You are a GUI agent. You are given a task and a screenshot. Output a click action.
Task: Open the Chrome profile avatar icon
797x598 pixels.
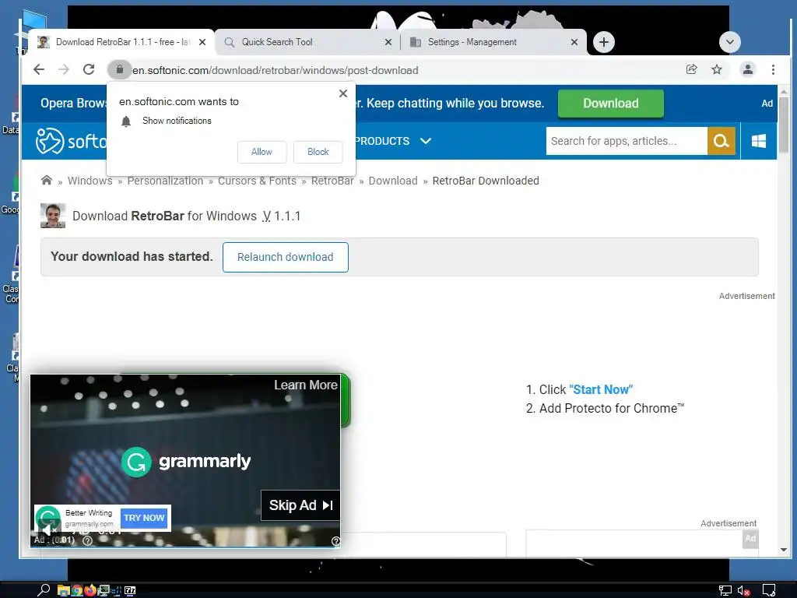(748, 69)
